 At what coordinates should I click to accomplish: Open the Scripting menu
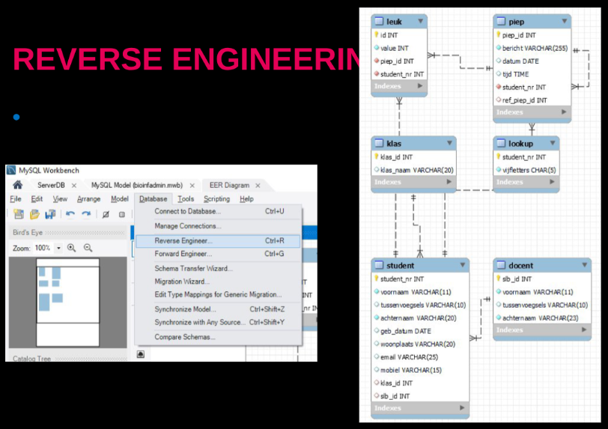pos(216,199)
